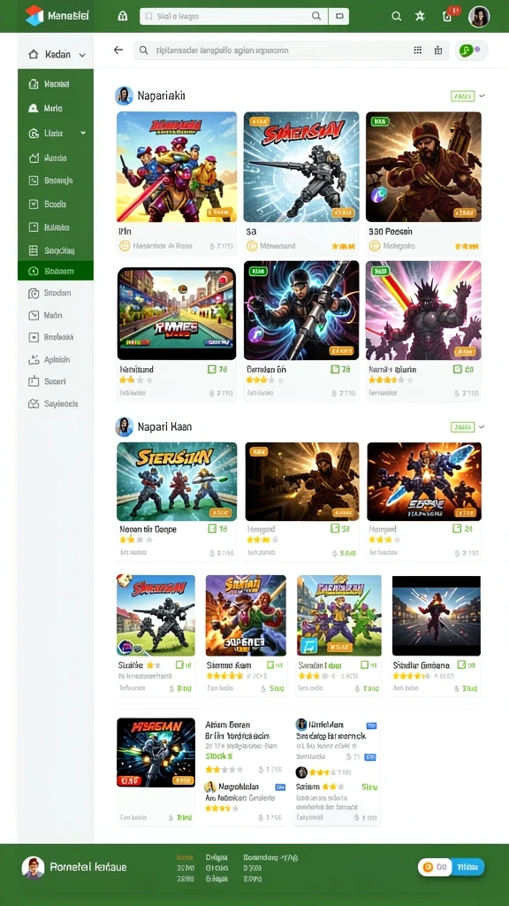
Task: Collapse the Napari Kaan section using its chevron
Action: (482, 426)
